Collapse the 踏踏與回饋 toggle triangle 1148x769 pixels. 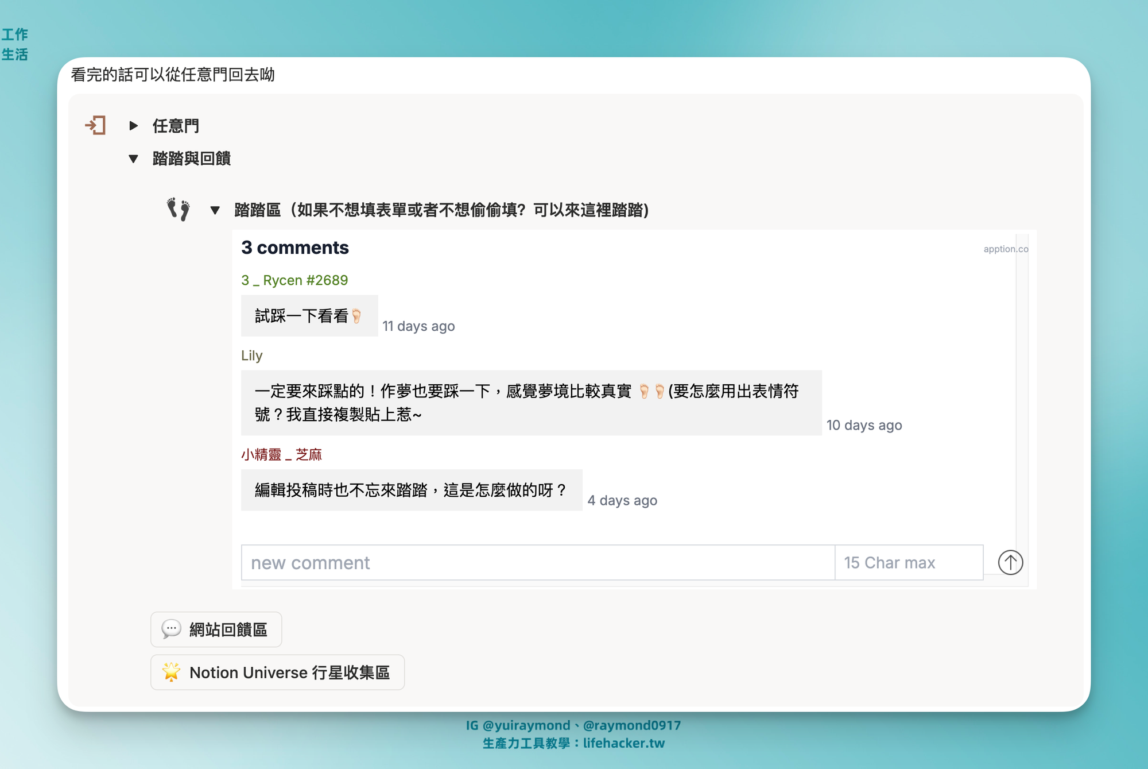pyautogui.click(x=133, y=159)
